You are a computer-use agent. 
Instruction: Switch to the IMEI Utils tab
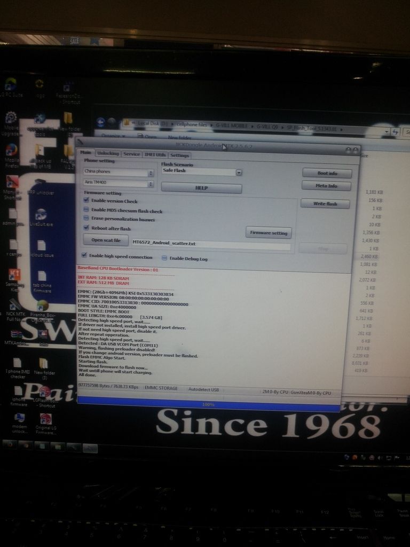tap(155, 154)
